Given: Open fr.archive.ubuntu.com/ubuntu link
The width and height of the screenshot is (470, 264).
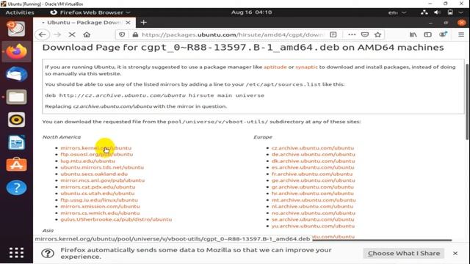Looking at the screenshot, I should coord(312,174).
